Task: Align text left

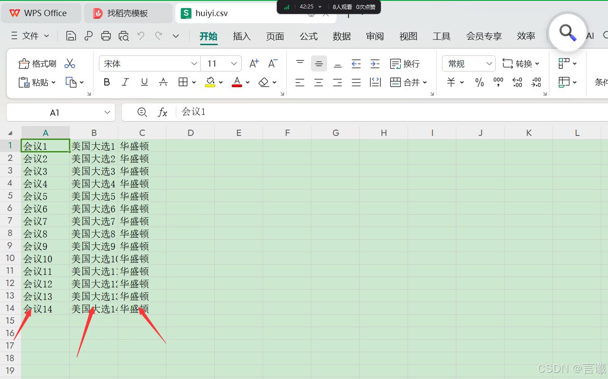Action: tap(300, 82)
